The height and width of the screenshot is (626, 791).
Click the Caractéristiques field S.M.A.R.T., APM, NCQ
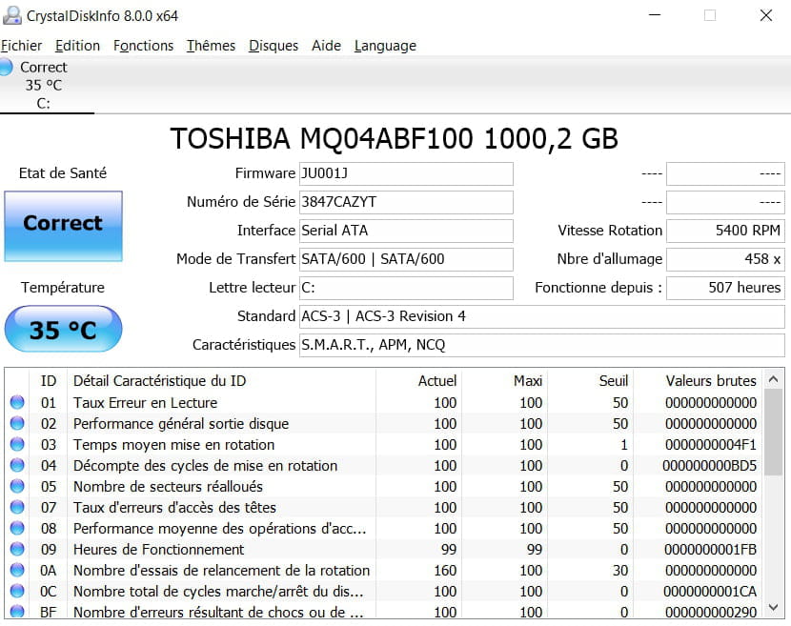coord(542,345)
